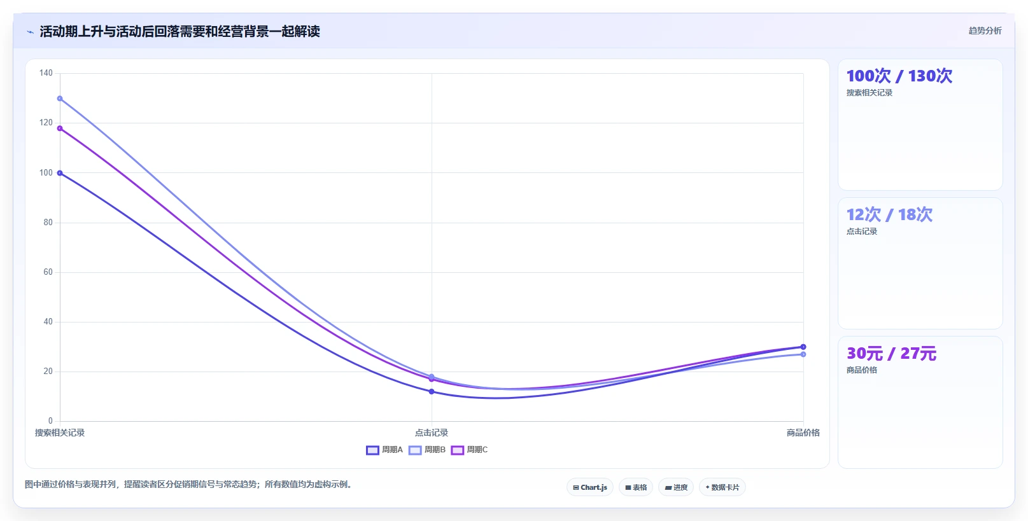1028x521 pixels.
Task: Click the 140 y-axis label
Action: pyautogui.click(x=46, y=73)
